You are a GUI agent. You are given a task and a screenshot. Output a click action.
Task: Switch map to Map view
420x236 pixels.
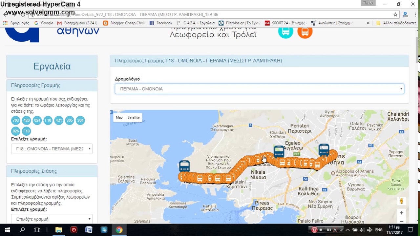(119, 117)
